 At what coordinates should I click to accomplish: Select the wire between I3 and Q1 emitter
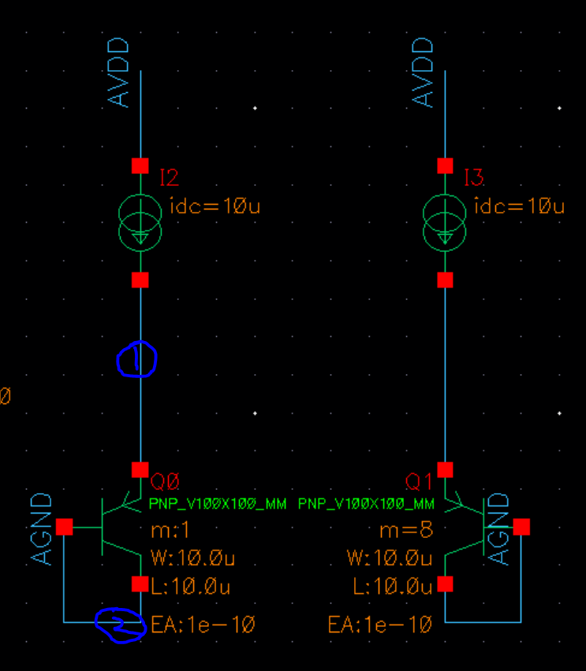(x=445, y=374)
